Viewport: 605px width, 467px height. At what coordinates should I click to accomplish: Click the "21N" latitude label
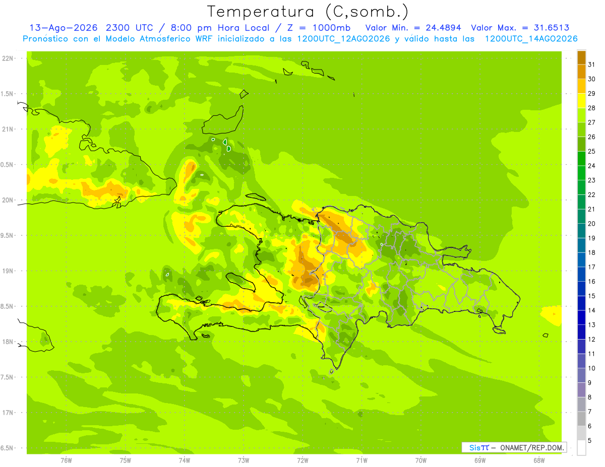8,129
